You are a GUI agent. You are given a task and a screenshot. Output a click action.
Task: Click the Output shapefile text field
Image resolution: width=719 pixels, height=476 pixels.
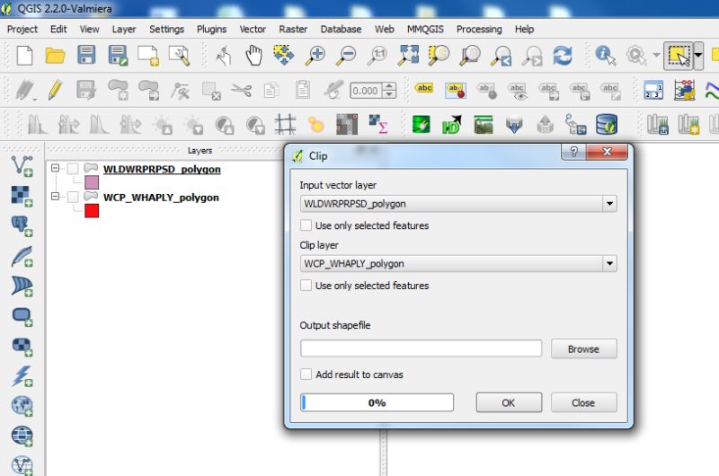coord(421,348)
